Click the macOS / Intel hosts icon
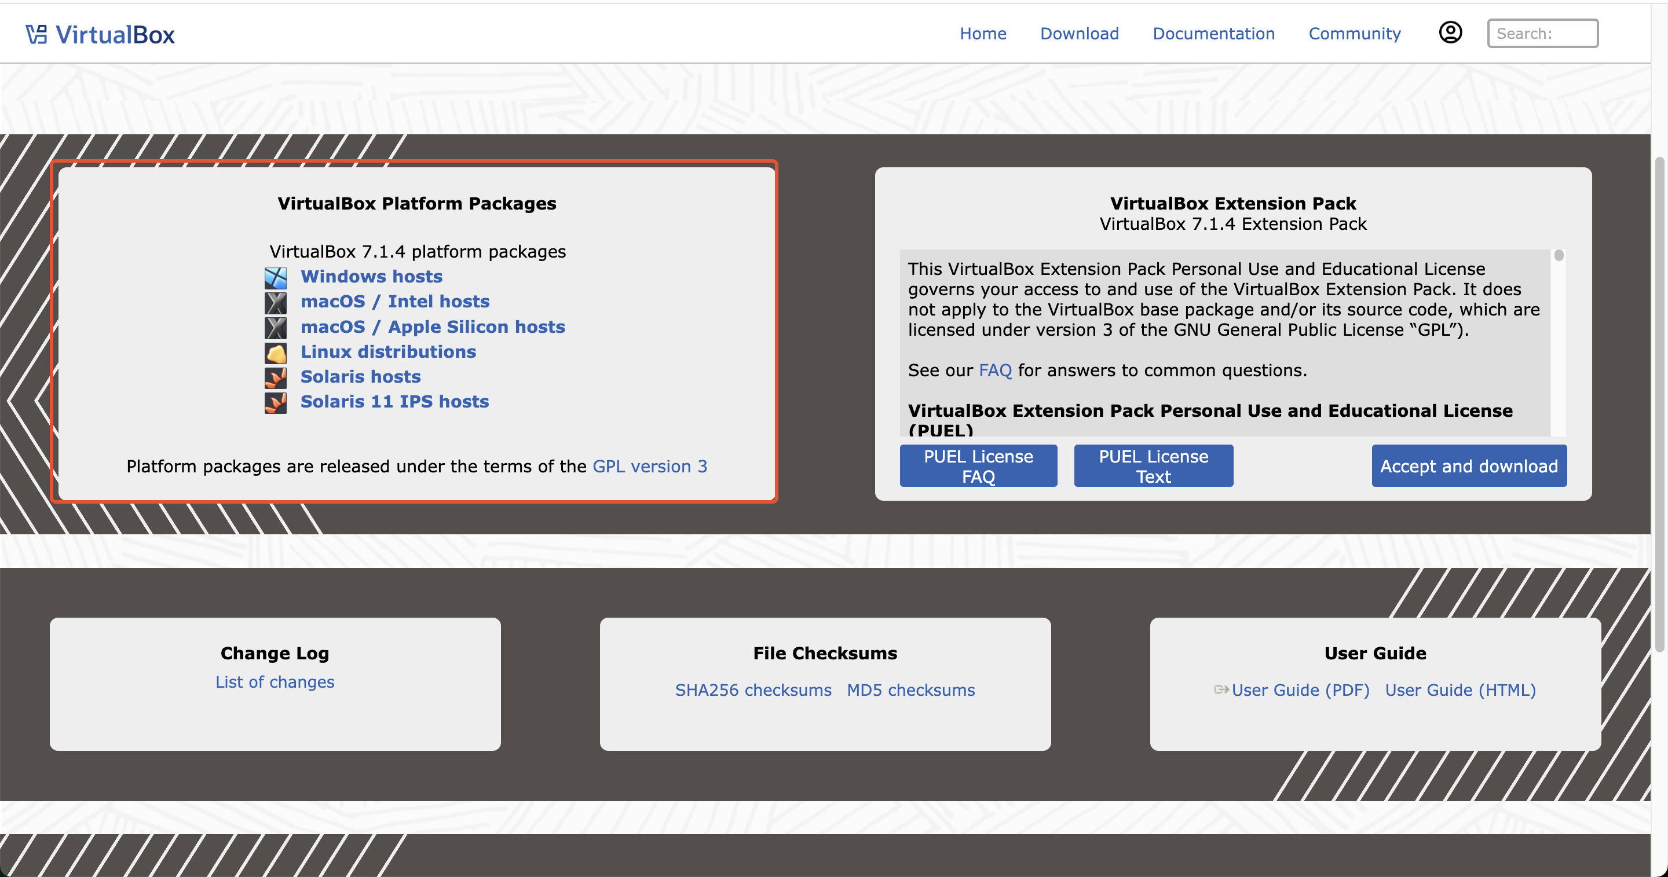The image size is (1668, 877). pyautogui.click(x=275, y=302)
